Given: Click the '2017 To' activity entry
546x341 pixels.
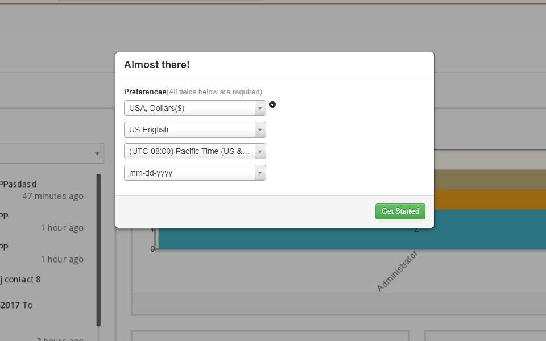Looking at the screenshot, I should click(x=16, y=305).
